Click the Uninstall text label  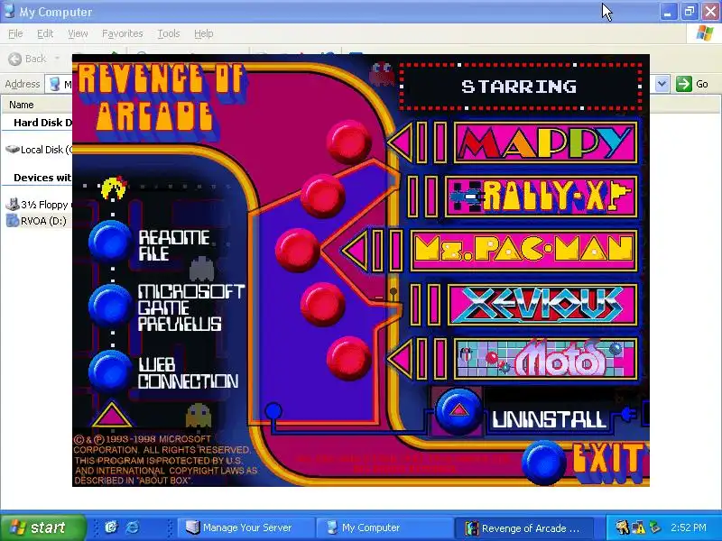(x=549, y=419)
